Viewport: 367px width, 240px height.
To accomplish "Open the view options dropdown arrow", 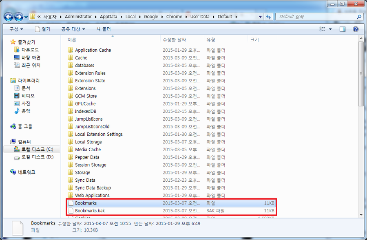I will coord(330,29).
